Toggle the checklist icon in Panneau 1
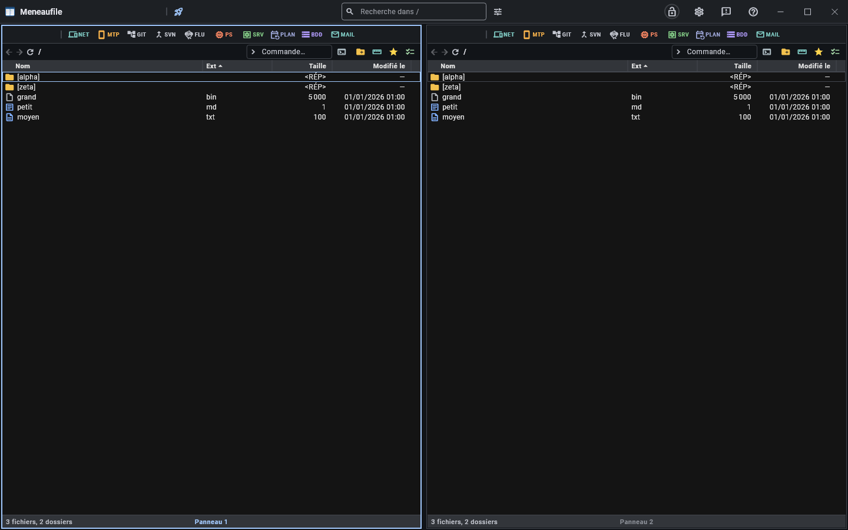This screenshot has width=848, height=530. pyautogui.click(x=410, y=52)
